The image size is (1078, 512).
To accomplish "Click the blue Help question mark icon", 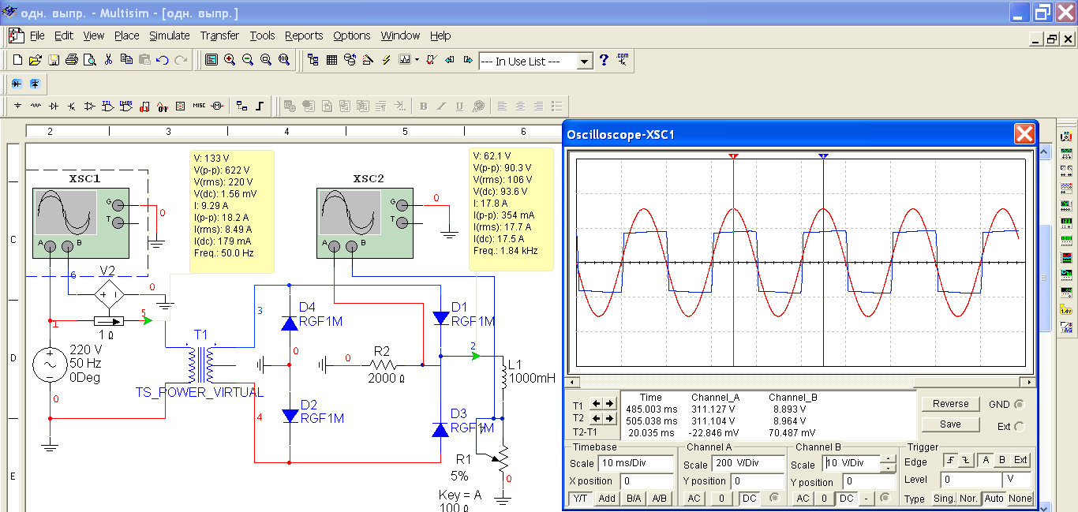I will coord(604,60).
